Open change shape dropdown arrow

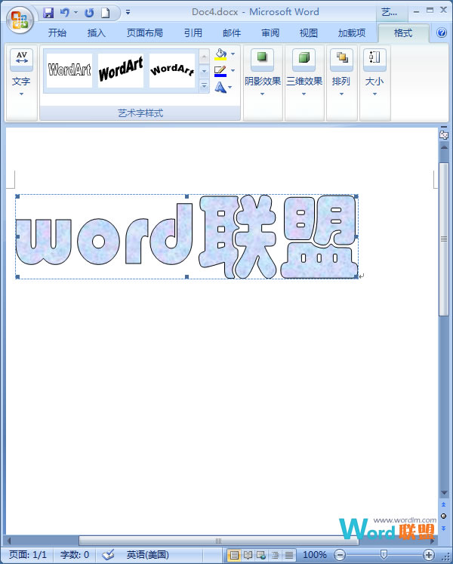[230, 87]
